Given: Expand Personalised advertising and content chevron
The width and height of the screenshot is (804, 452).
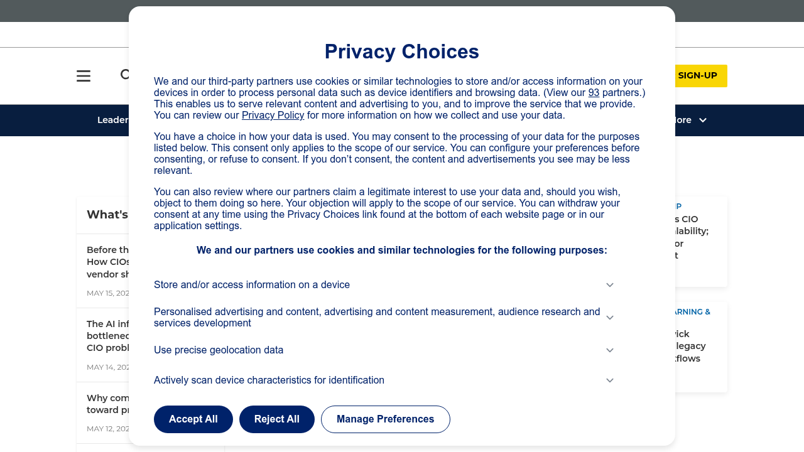Looking at the screenshot, I should pyautogui.click(x=610, y=318).
